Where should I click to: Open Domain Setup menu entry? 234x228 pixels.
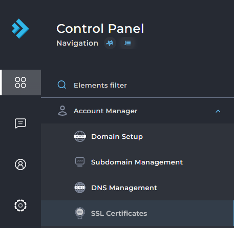137,136
